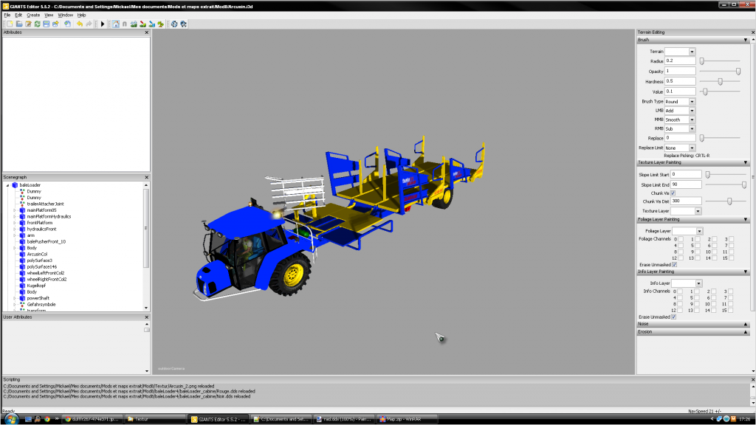Open the Replace Limit dropdown
The height and width of the screenshot is (425, 756).
(692, 148)
